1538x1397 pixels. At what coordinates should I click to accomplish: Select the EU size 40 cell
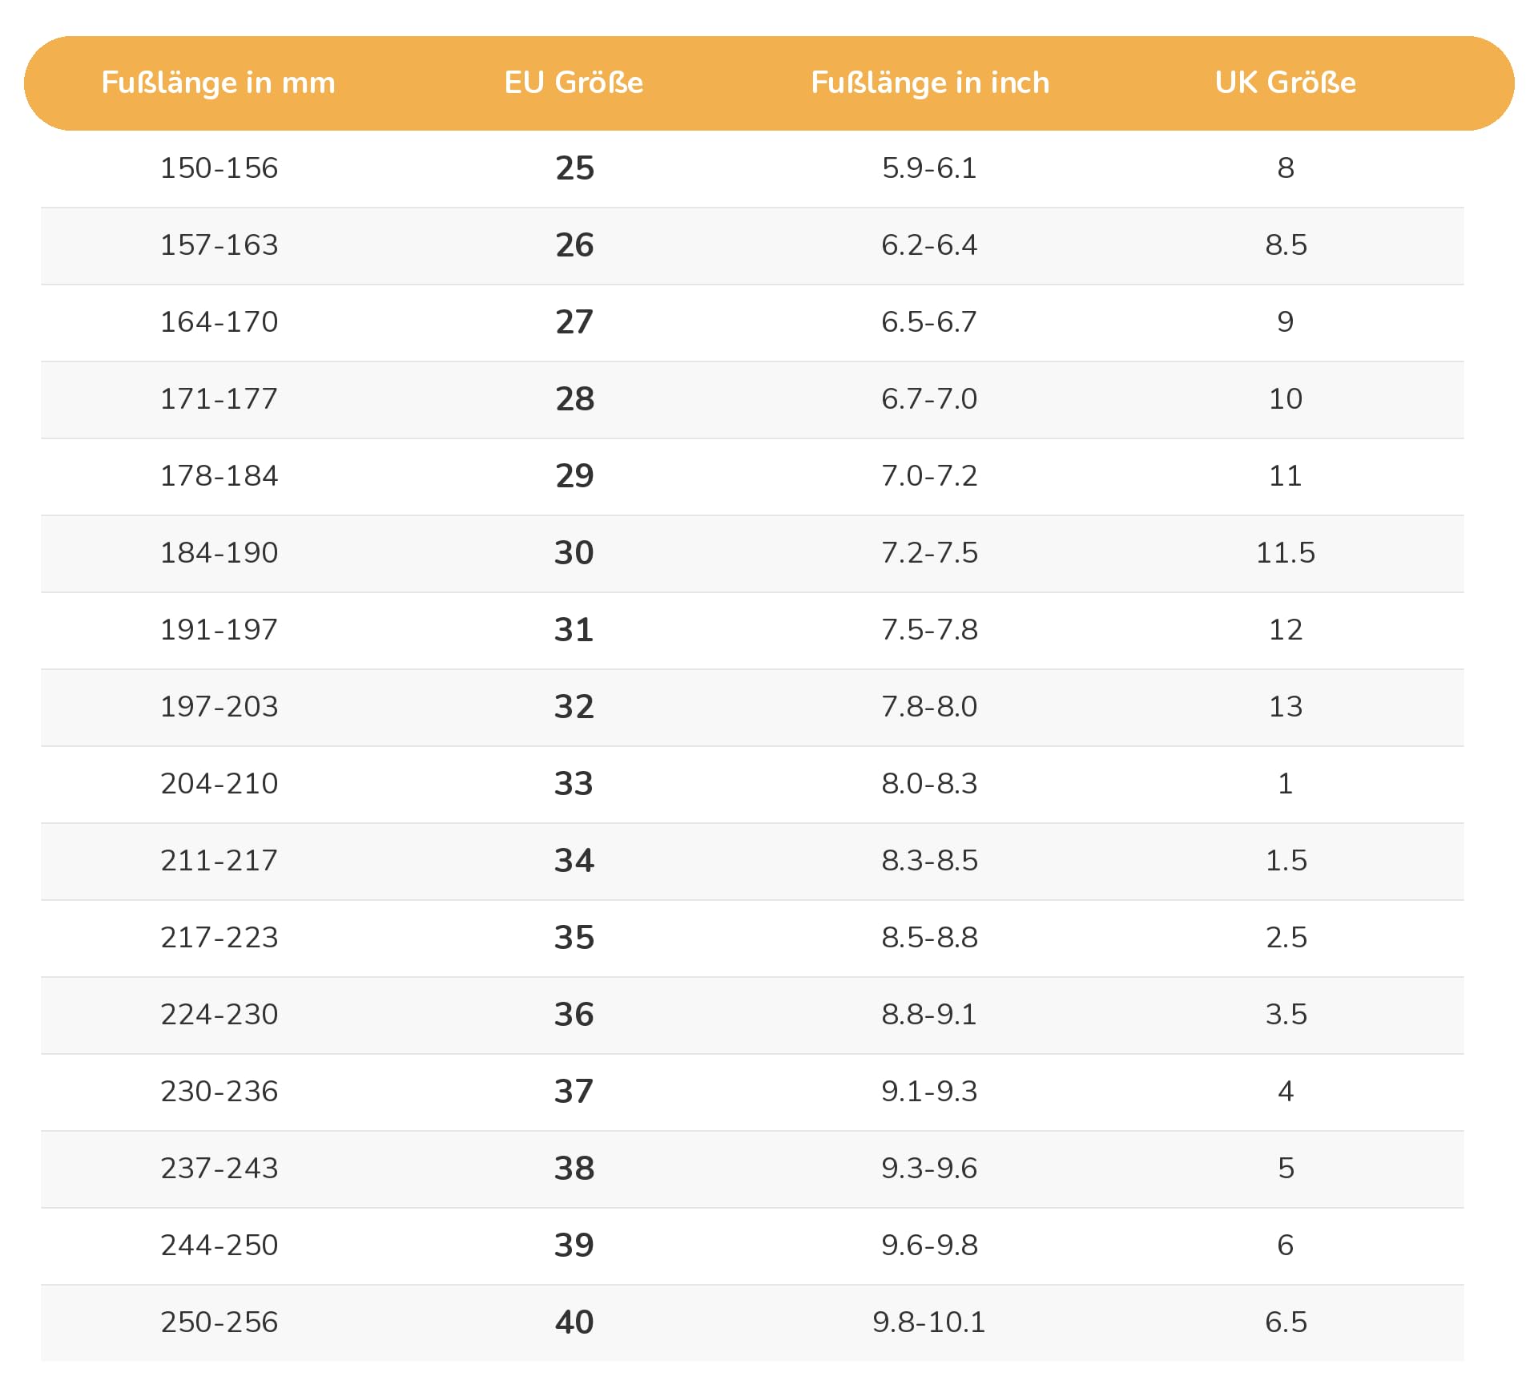[x=574, y=1322]
